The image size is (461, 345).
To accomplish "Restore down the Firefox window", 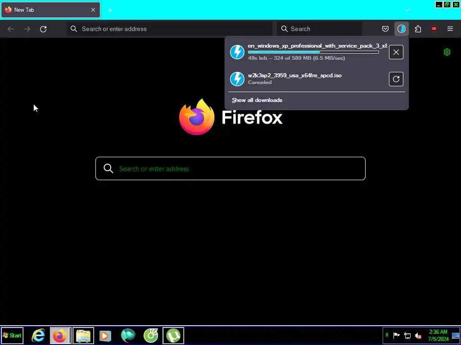I will pyautogui.click(x=447, y=4).
